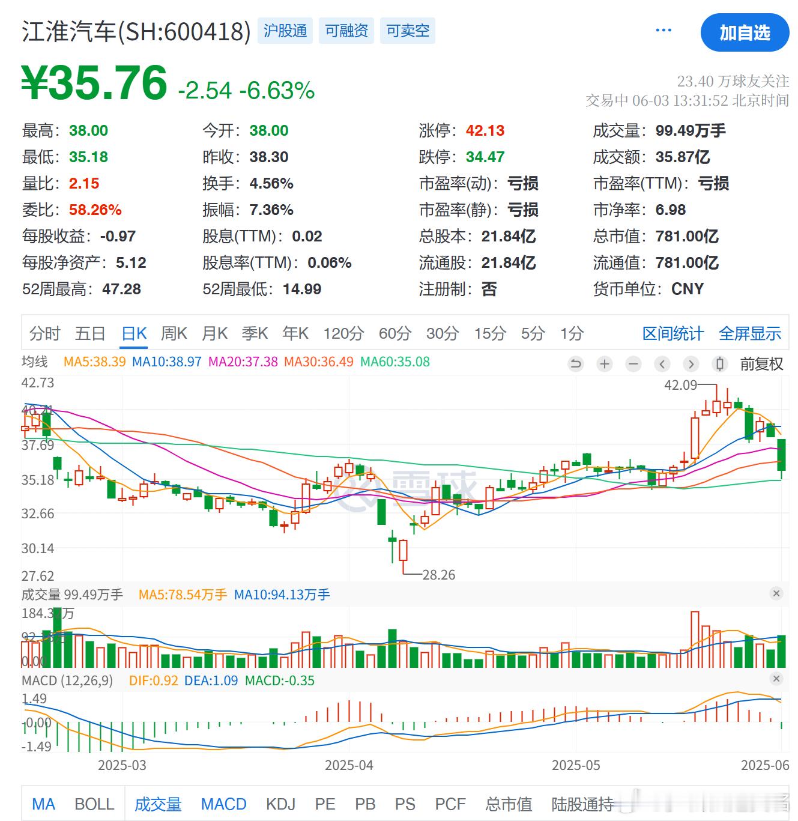Click the 42.09 high marker on chart
The height and width of the screenshot is (821, 798).
680,385
